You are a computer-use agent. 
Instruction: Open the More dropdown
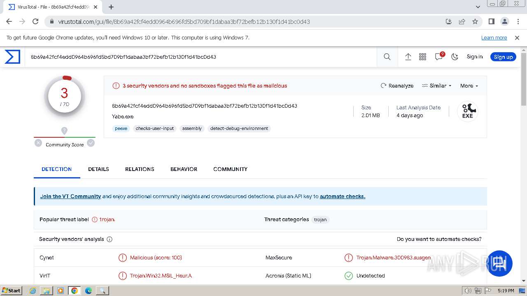tap(469, 86)
